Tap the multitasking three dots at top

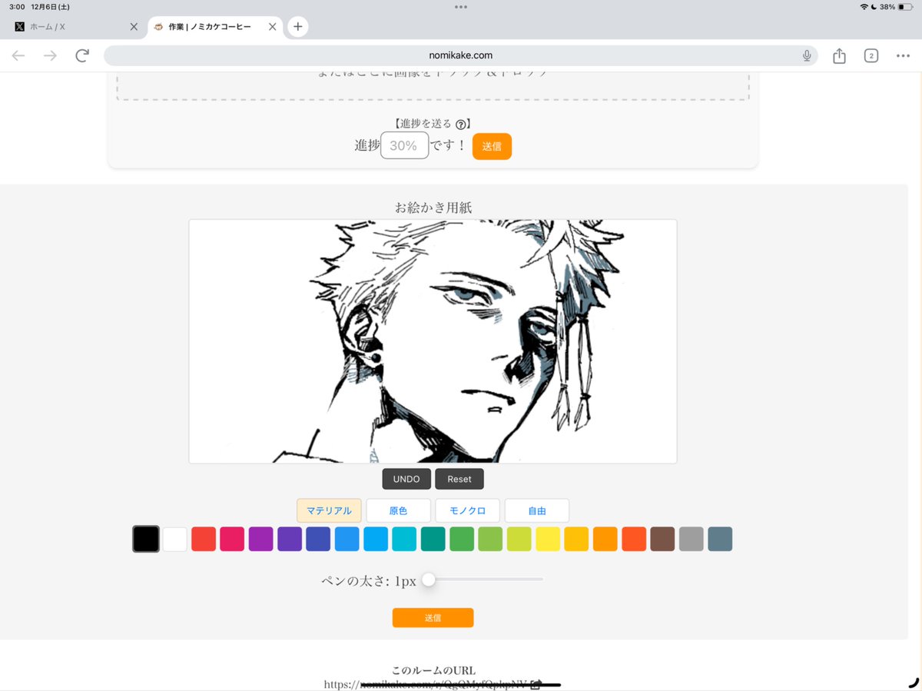[x=461, y=7]
